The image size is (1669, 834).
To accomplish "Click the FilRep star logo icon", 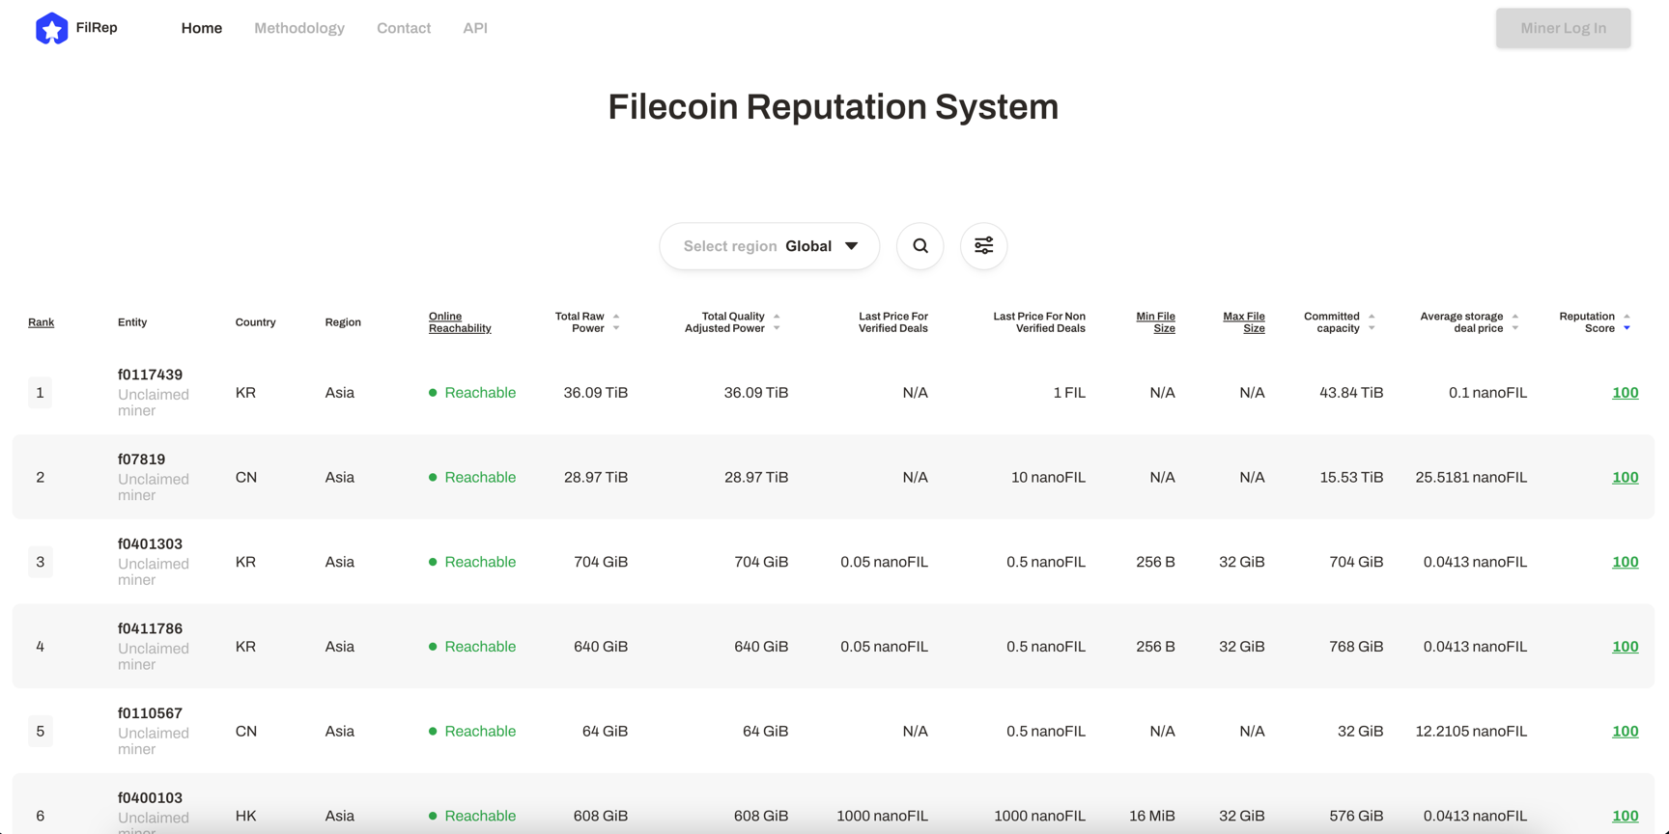I will [51, 29].
